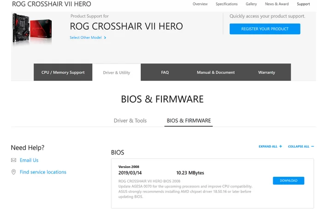The width and height of the screenshot is (328, 211).
Task: Select the BIOS & FIRMWARE sub-tab
Action: (x=189, y=121)
